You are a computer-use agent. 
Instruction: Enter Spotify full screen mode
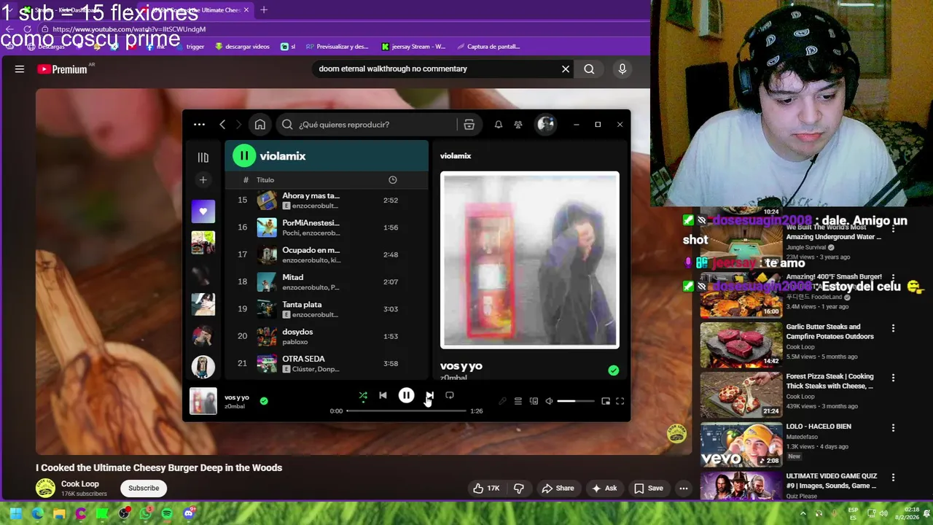[x=620, y=401]
